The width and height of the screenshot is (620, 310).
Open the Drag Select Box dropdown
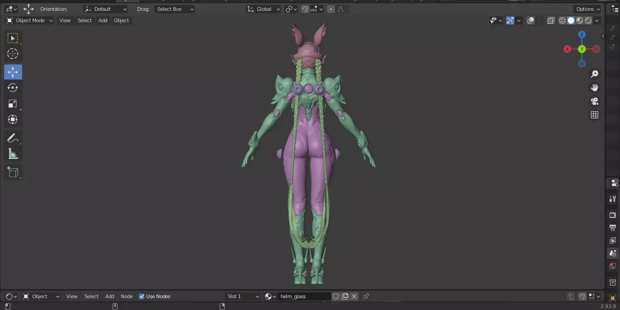click(x=175, y=9)
